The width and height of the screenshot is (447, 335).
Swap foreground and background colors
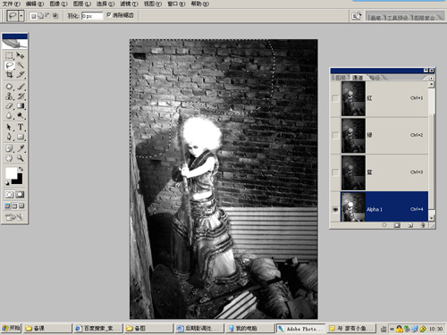point(21,169)
